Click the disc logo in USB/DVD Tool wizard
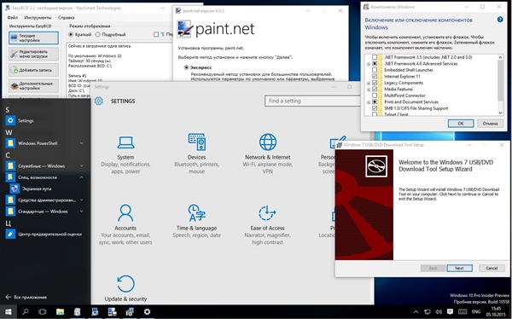 [x=376, y=166]
